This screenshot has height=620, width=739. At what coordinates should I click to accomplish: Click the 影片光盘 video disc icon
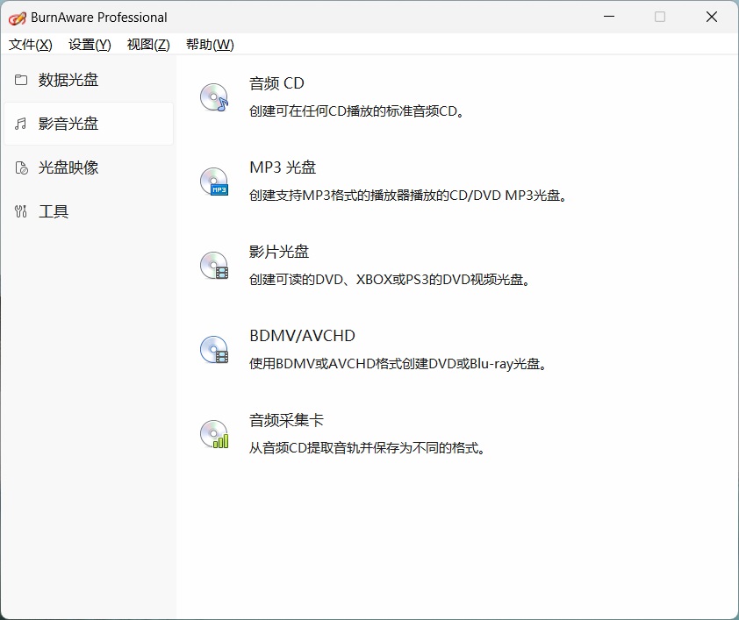tap(214, 266)
